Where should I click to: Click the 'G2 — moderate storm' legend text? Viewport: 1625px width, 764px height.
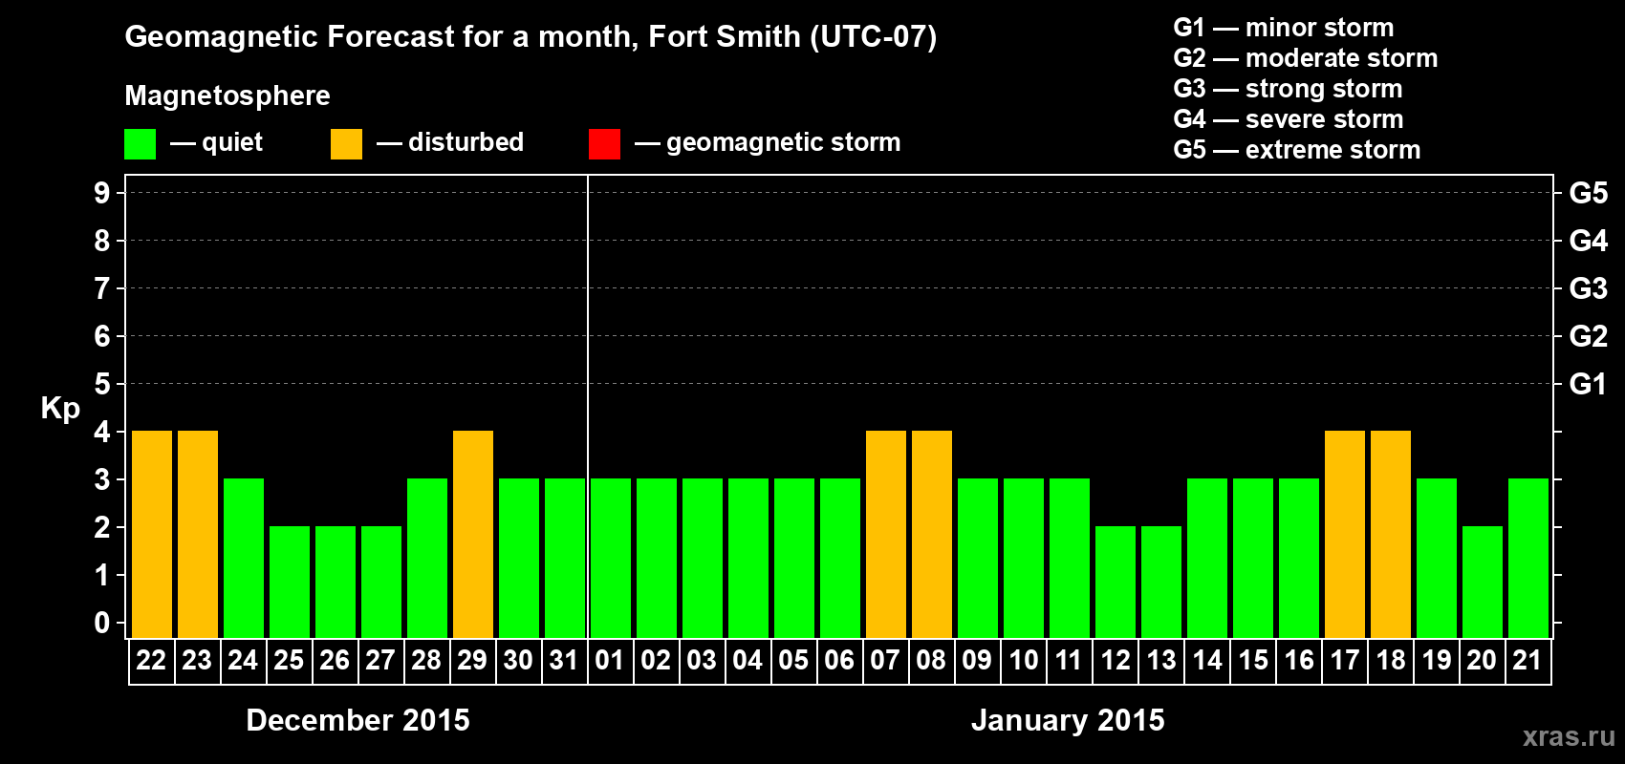1306,58
